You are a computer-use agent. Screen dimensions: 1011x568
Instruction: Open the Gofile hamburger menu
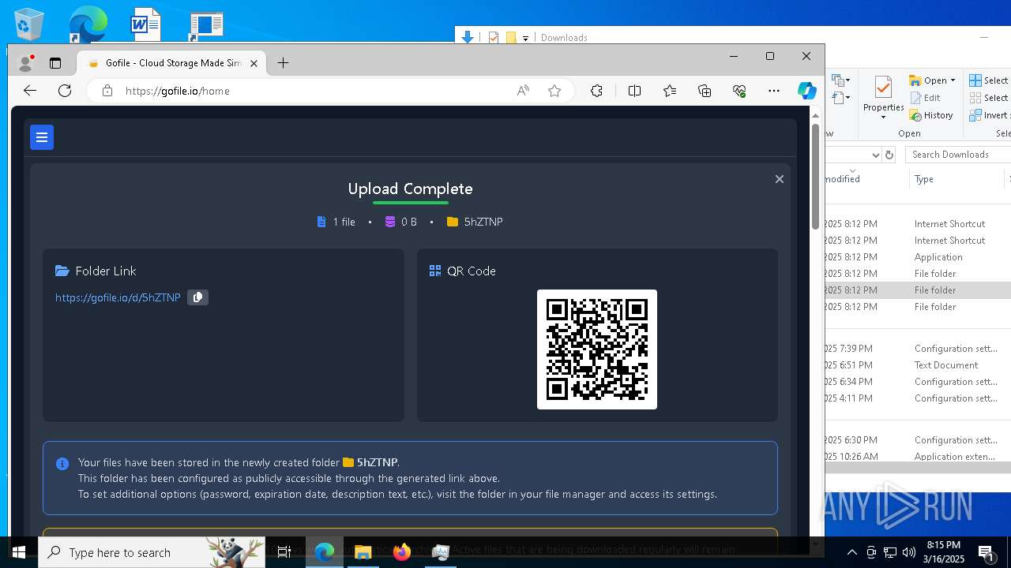click(x=42, y=137)
